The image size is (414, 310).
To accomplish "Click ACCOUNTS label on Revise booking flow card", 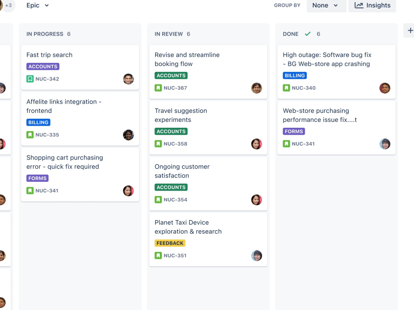I will 171,75.
